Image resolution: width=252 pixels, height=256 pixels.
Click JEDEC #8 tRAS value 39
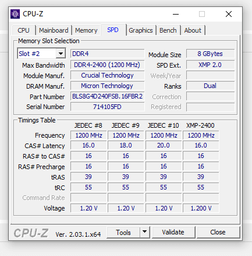(88, 177)
